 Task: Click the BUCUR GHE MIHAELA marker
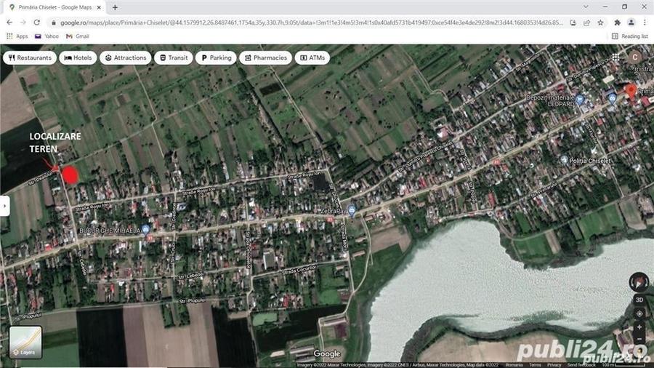145,230
